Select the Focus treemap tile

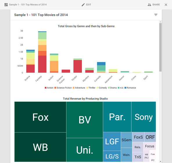150,146
